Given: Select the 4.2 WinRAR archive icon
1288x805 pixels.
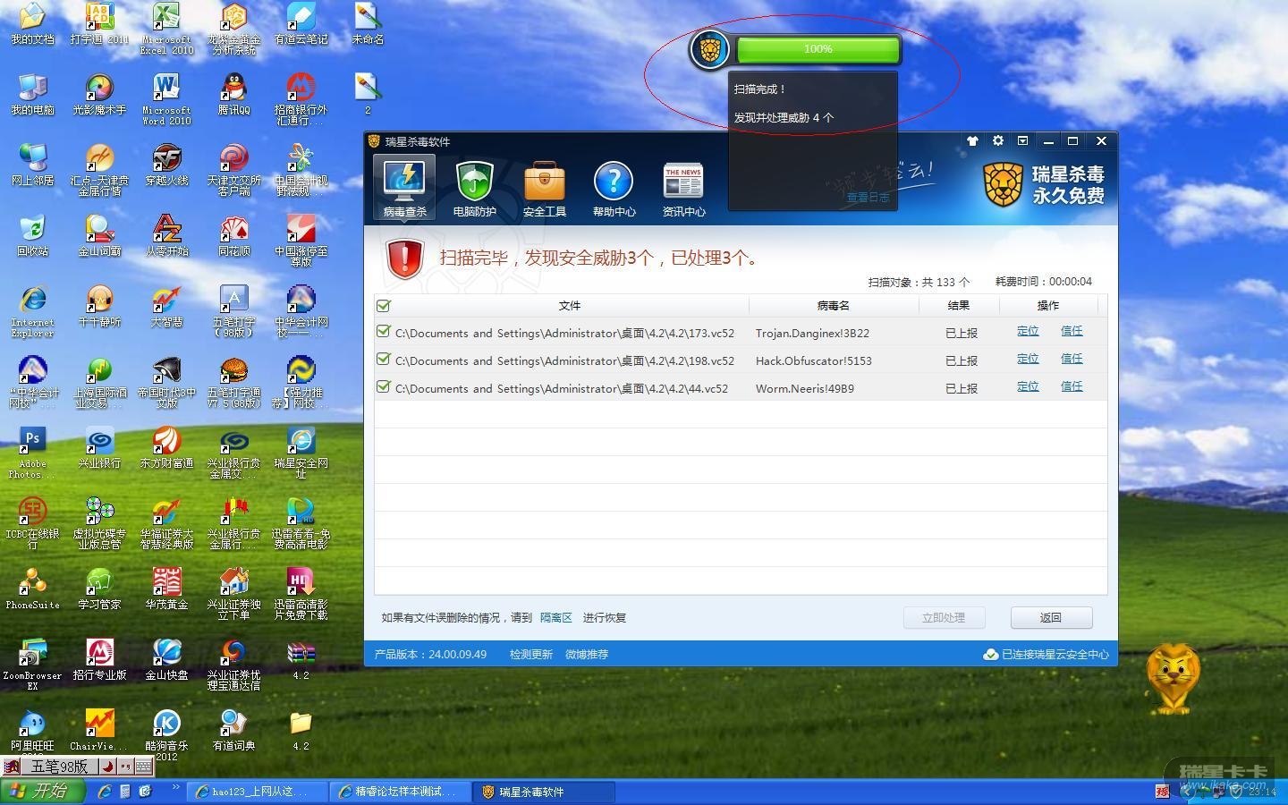Looking at the screenshot, I should coord(301,660).
